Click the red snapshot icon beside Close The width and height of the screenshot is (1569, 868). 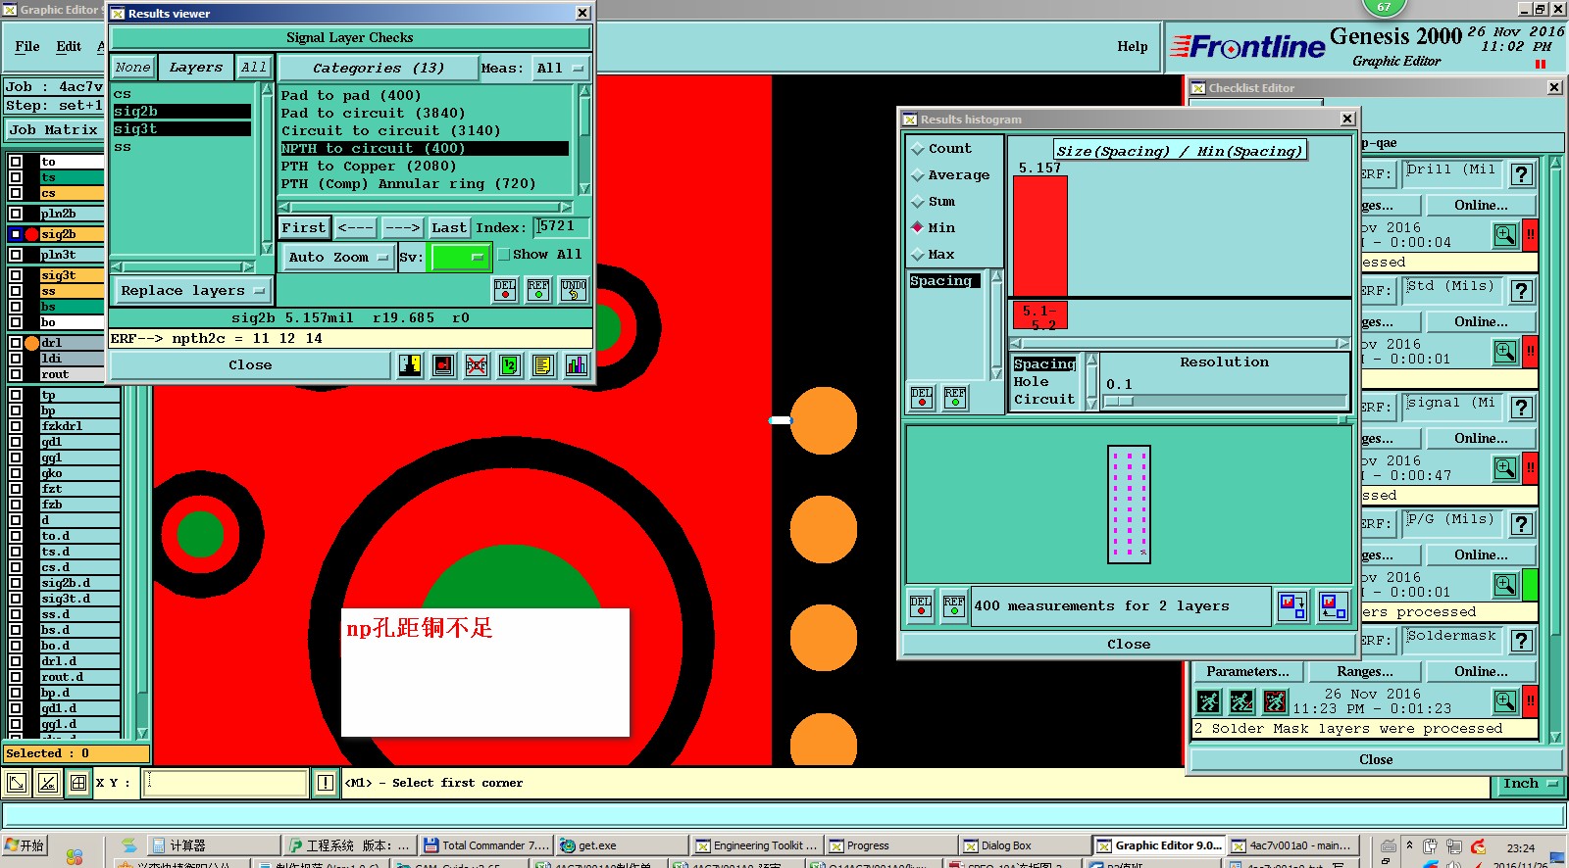click(x=443, y=365)
